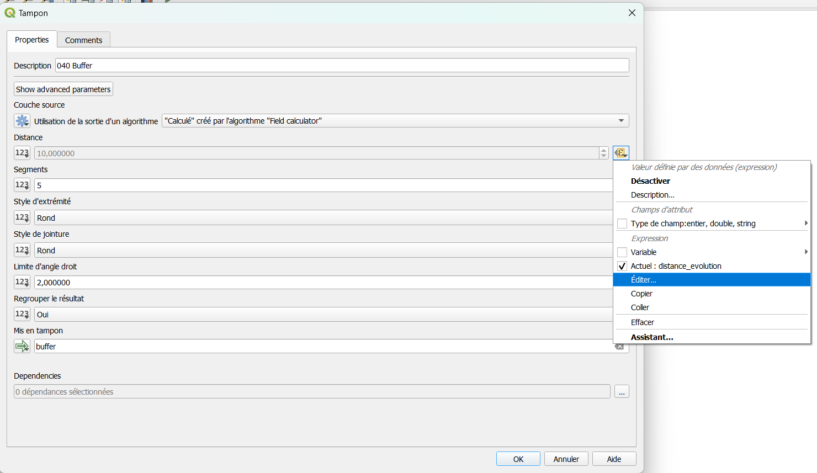Click the model output arrow icon beside buffer
Image resolution: width=817 pixels, height=473 pixels.
(22, 346)
